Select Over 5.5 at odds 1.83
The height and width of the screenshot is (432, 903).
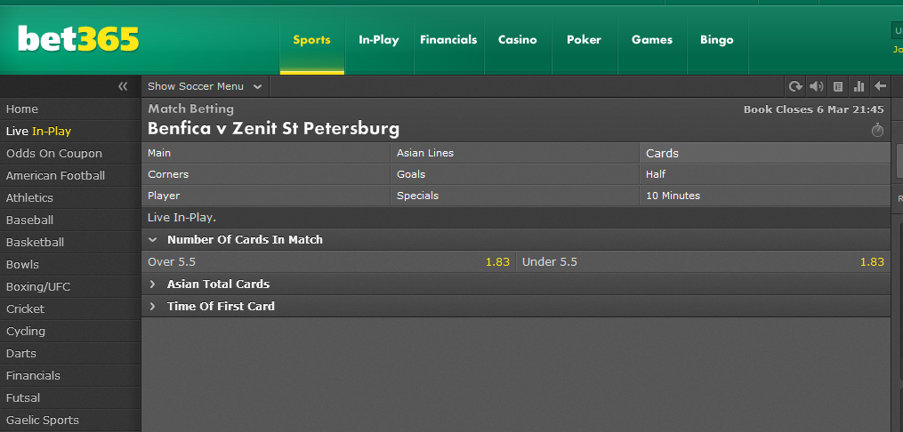point(328,261)
